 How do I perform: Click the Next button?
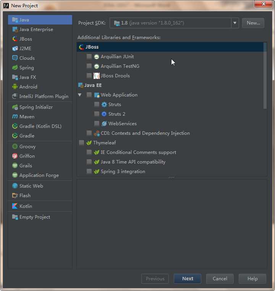188,279
